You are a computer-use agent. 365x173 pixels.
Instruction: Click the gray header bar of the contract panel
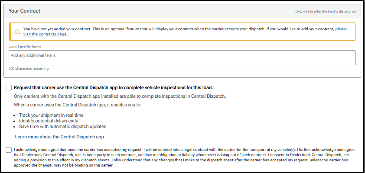[x=182, y=10]
